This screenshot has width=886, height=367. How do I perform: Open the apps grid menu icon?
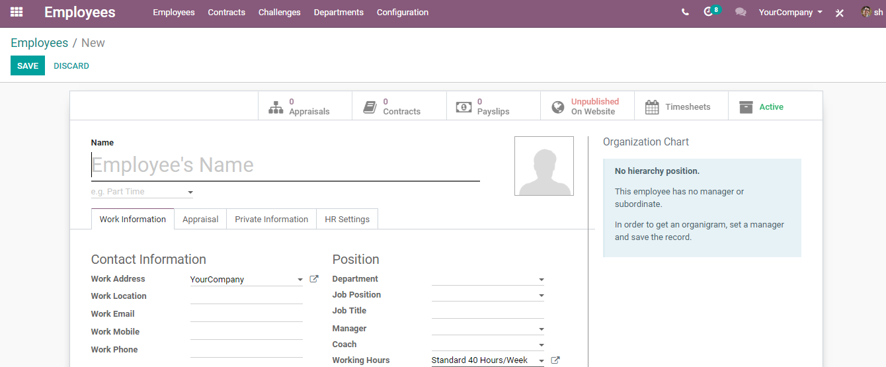pos(17,12)
